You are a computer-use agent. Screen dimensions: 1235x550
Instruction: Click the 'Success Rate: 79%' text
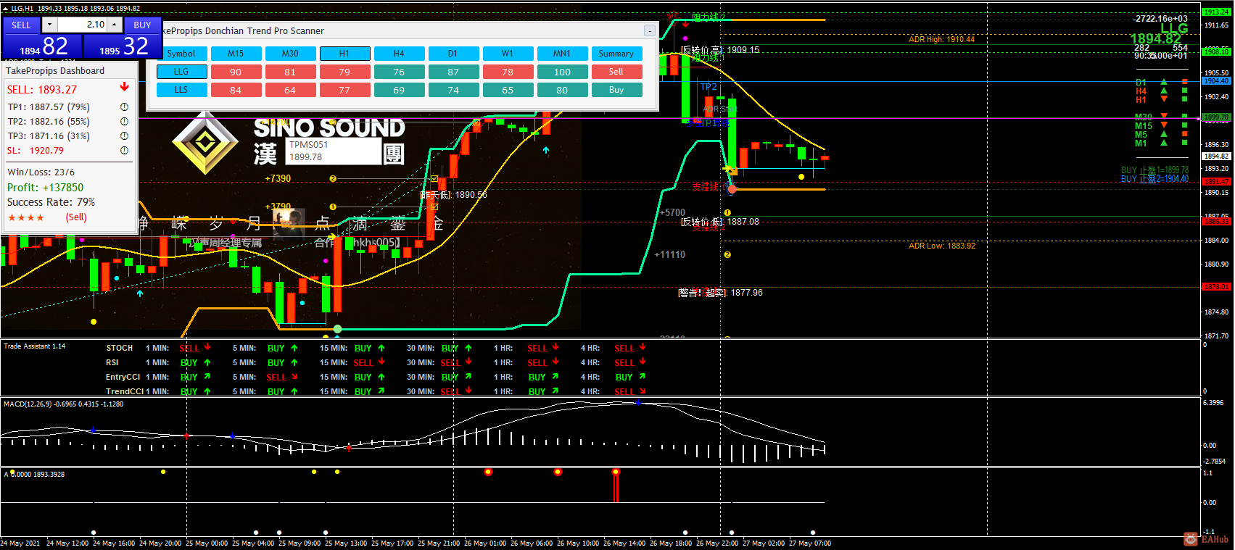(x=51, y=202)
